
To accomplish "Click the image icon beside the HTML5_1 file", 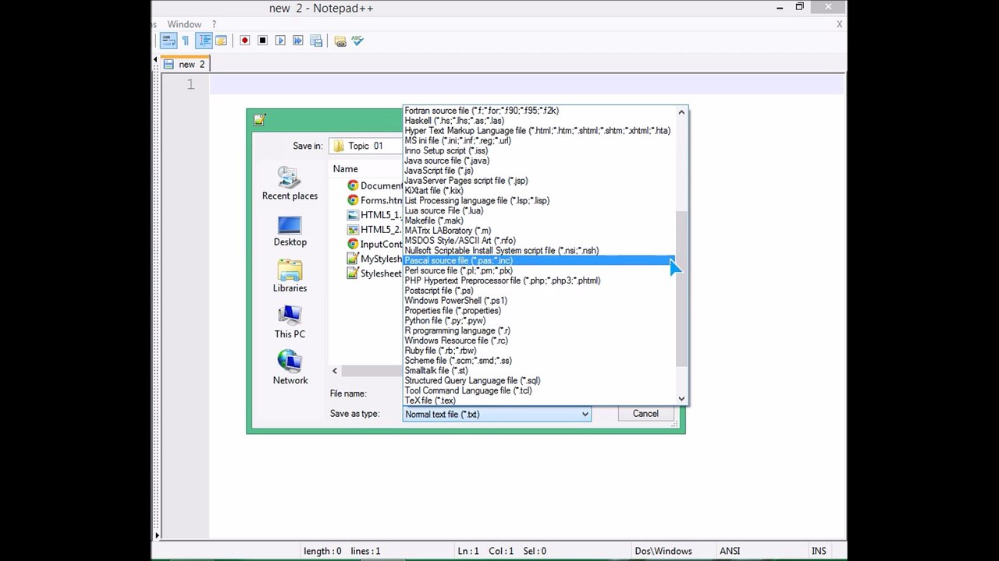I will pos(353,215).
